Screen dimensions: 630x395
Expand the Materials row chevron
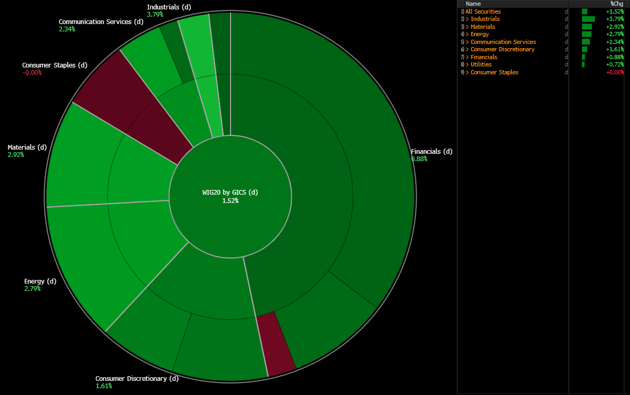467,27
